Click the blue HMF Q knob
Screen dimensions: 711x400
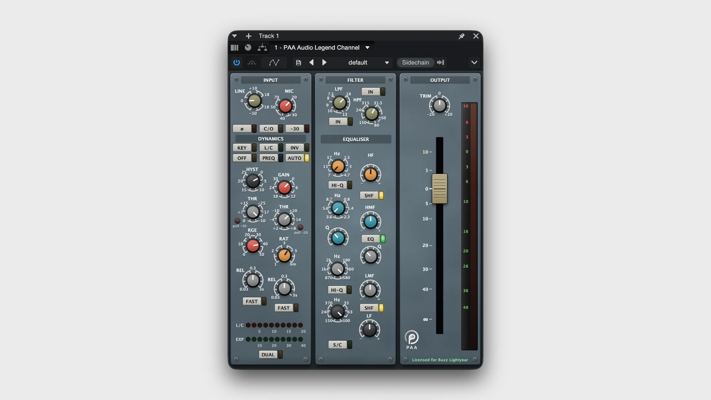338,238
